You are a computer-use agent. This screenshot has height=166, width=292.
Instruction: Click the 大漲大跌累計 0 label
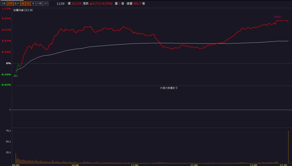(168, 88)
